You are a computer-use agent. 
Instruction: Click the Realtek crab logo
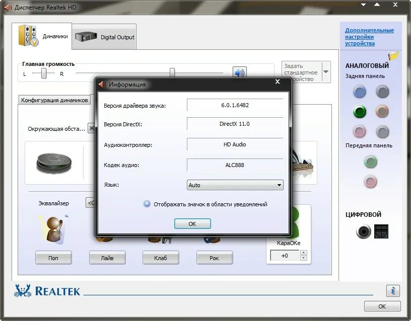(x=23, y=291)
